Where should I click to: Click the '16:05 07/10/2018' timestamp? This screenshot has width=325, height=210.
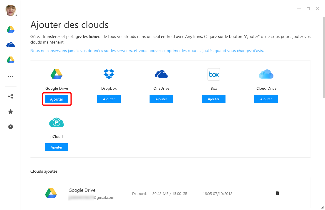(x=218, y=194)
